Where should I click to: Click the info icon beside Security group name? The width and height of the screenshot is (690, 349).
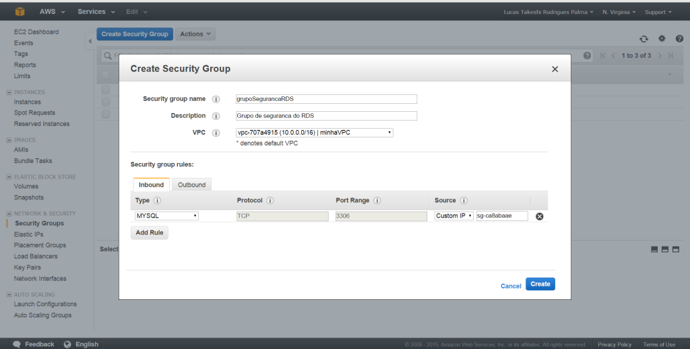point(216,99)
